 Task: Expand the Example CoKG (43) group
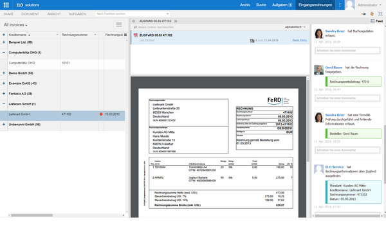pyautogui.click(x=4, y=84)
